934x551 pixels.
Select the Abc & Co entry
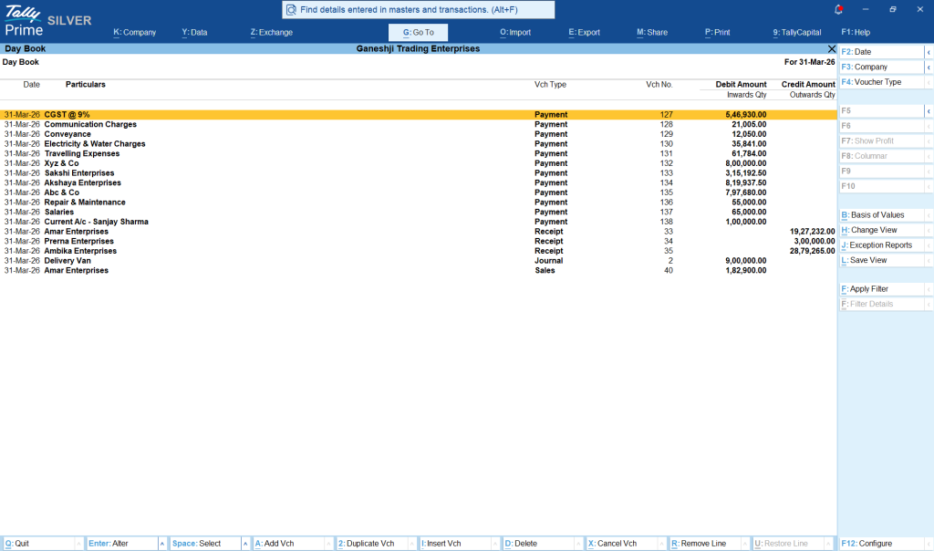tap(418, 192)
